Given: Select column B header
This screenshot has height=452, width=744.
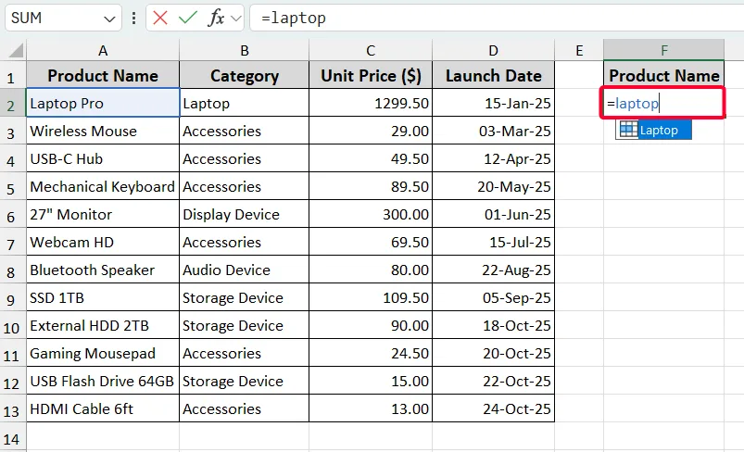Looking at the screenshot, I should pos(245,50).
